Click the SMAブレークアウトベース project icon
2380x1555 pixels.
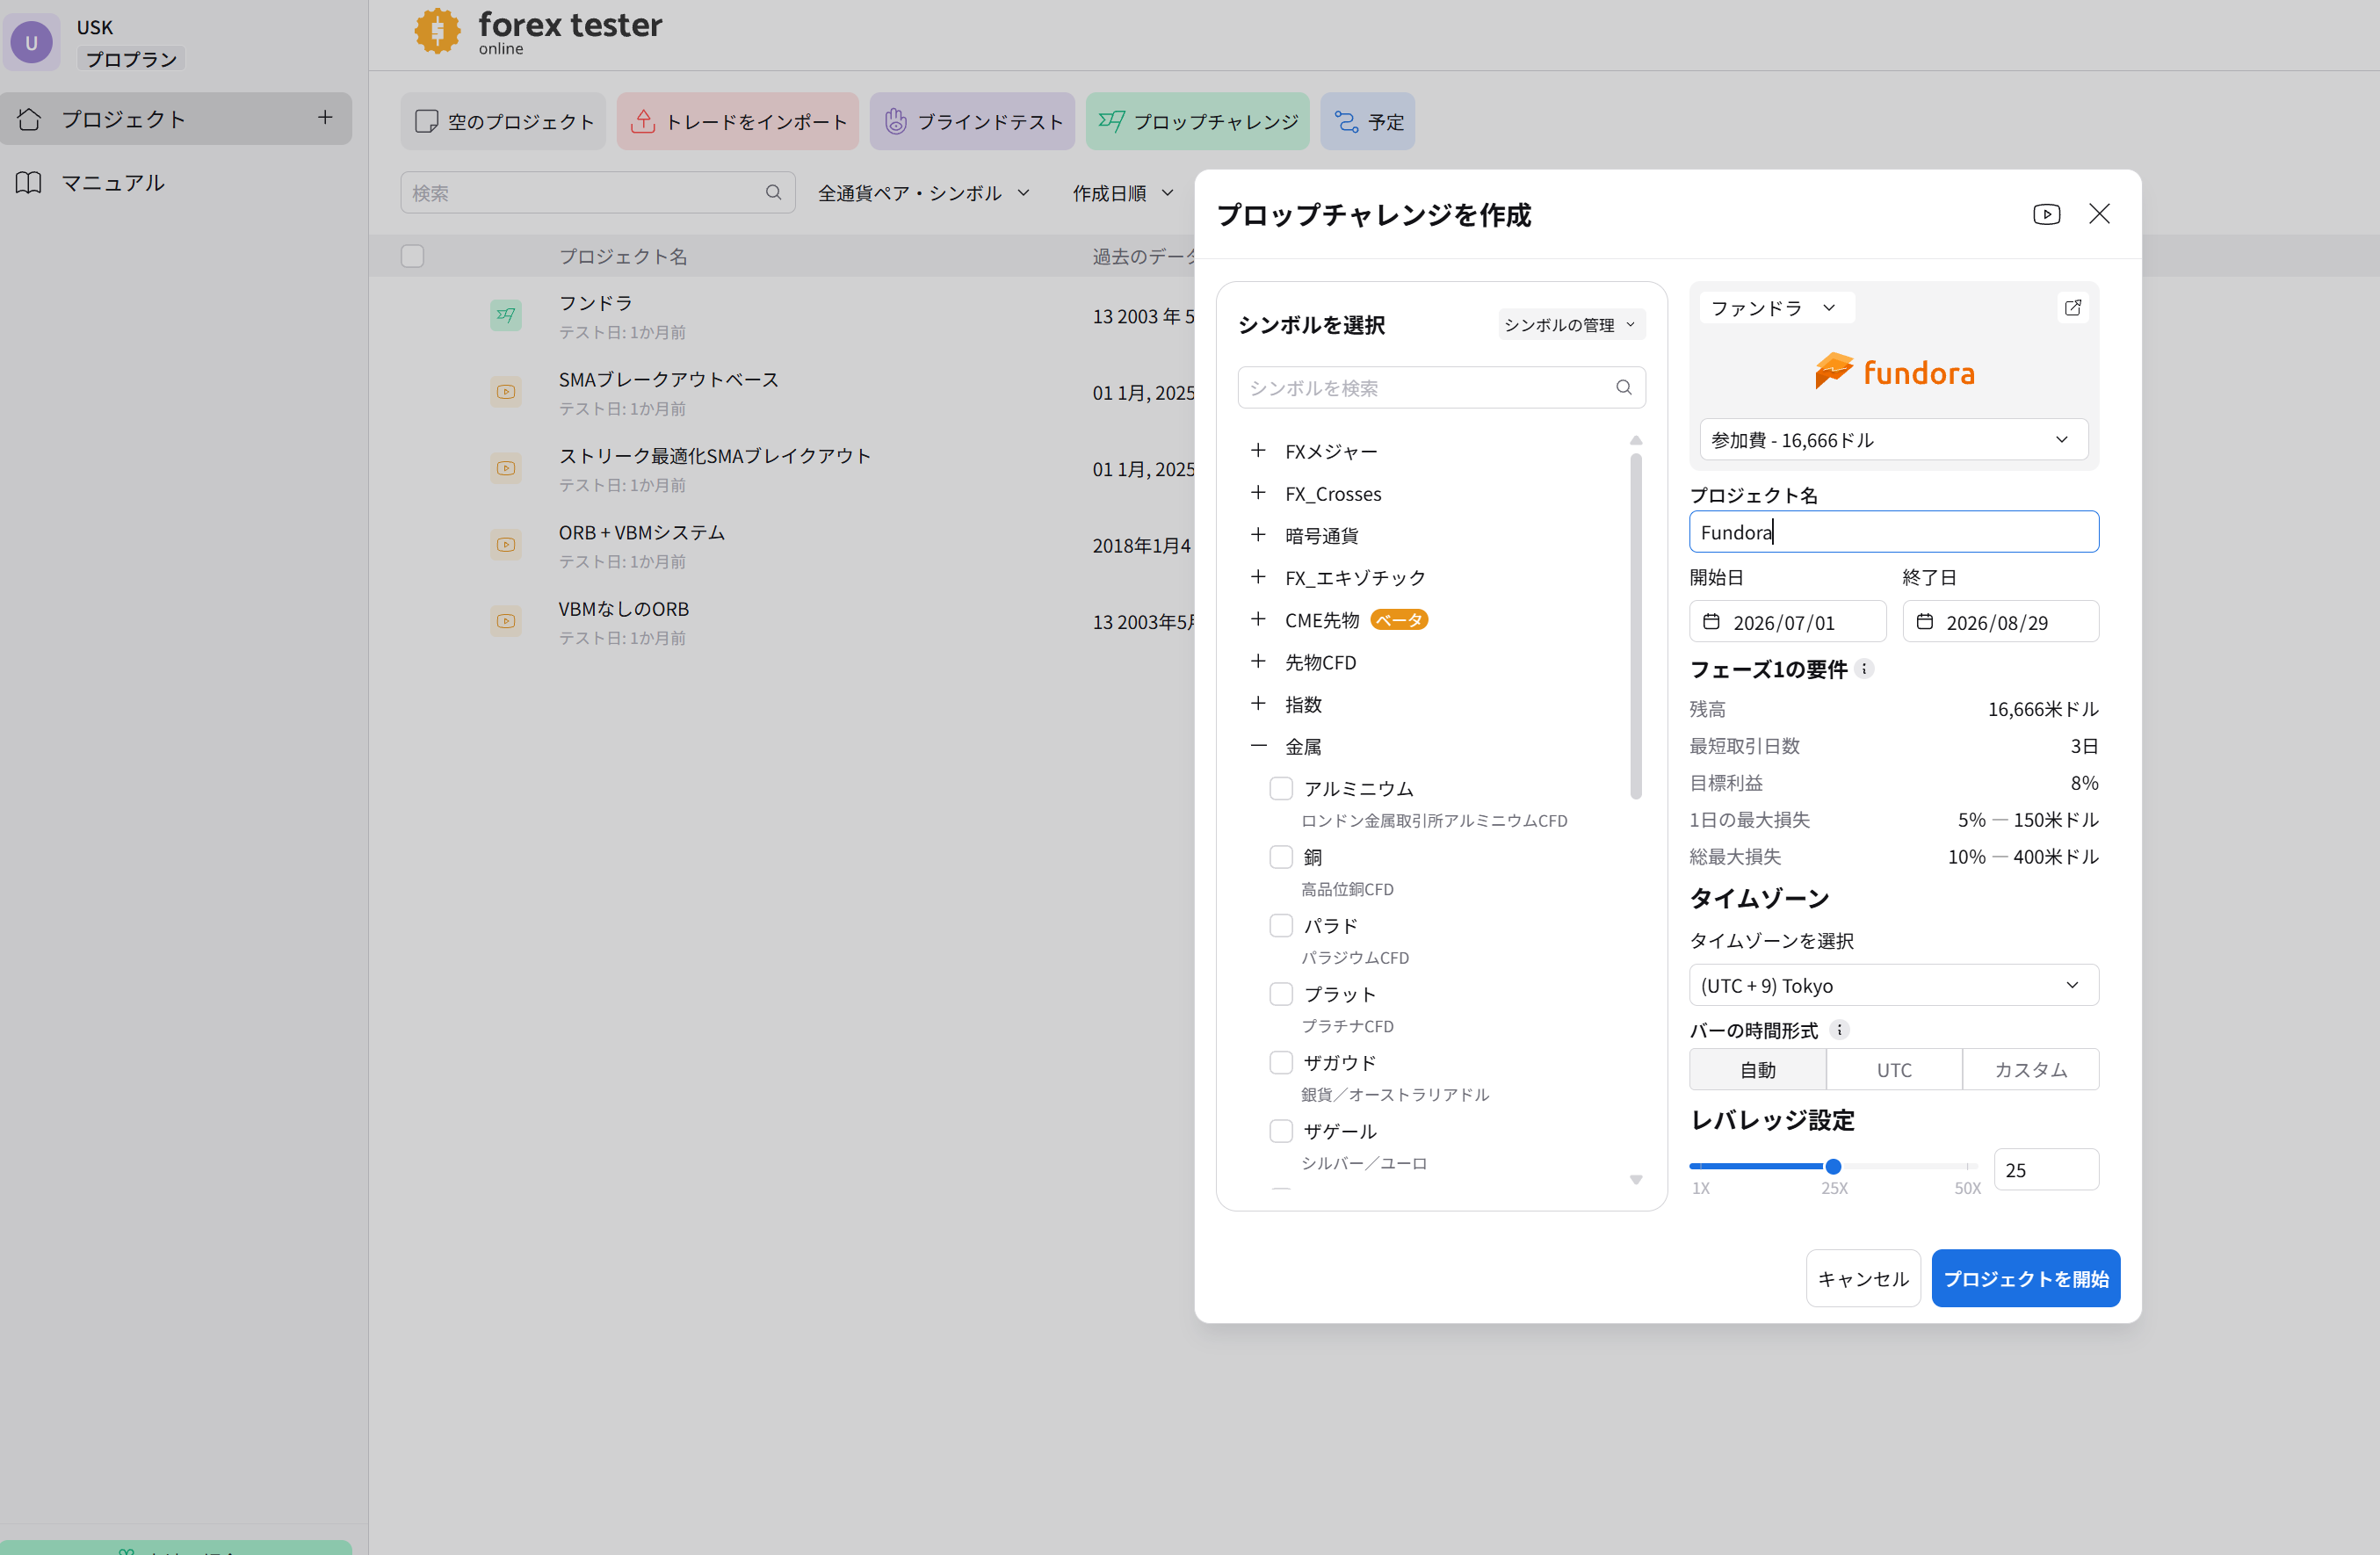pos(506,392)
